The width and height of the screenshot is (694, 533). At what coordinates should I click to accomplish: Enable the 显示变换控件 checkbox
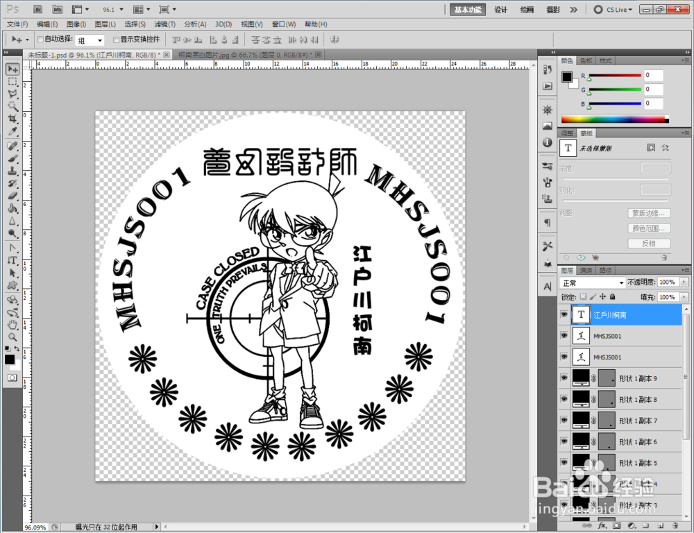tap(117, 40)
